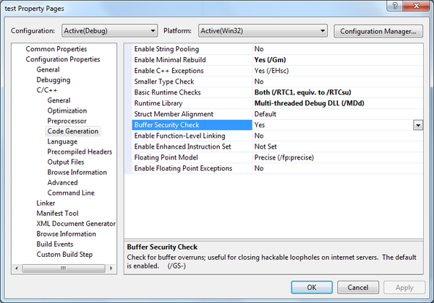Click the No value for Enable String Pooling

click(338, 49)
